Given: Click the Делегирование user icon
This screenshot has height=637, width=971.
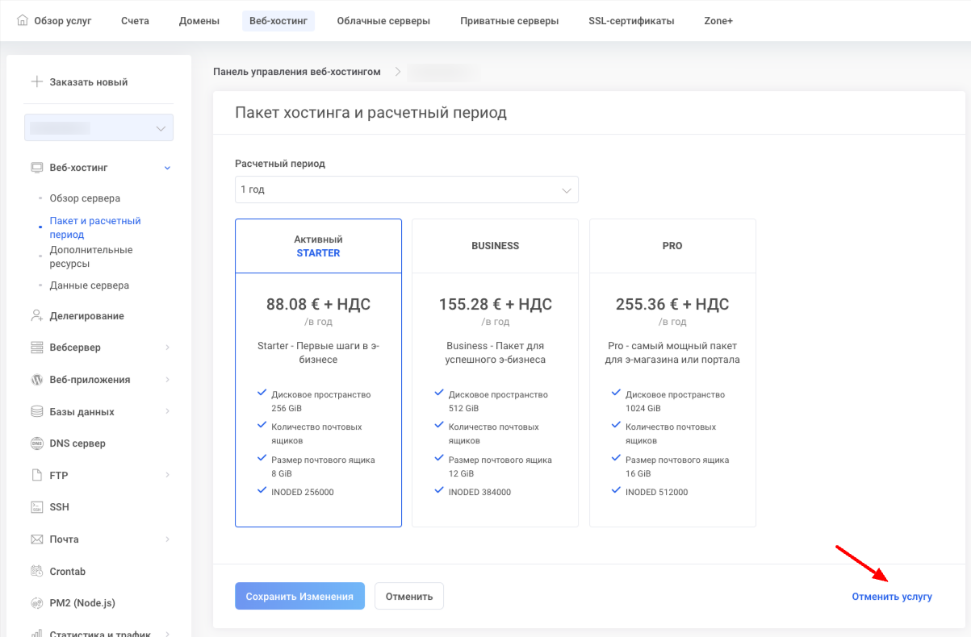Looking at the screenshot, I should click(36, 316).
